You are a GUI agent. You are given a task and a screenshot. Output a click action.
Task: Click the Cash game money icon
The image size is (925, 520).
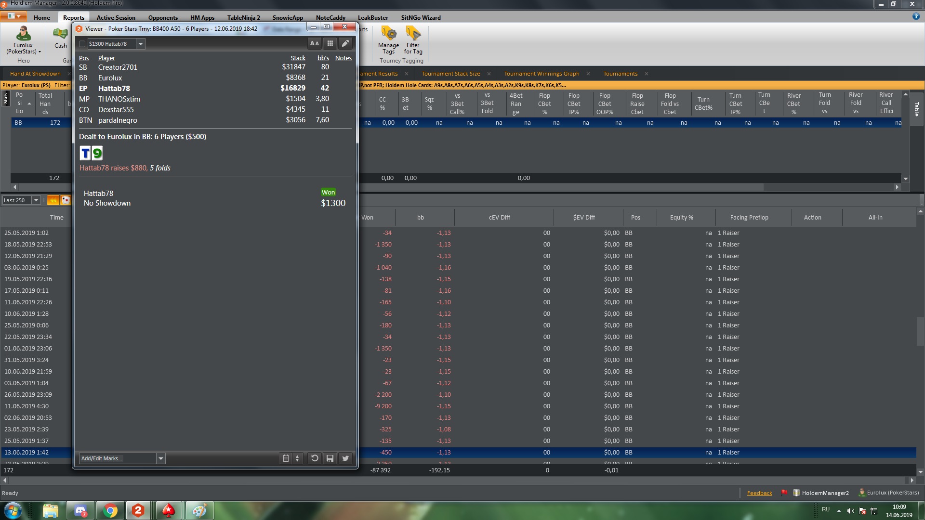click(x=60, y=34)
